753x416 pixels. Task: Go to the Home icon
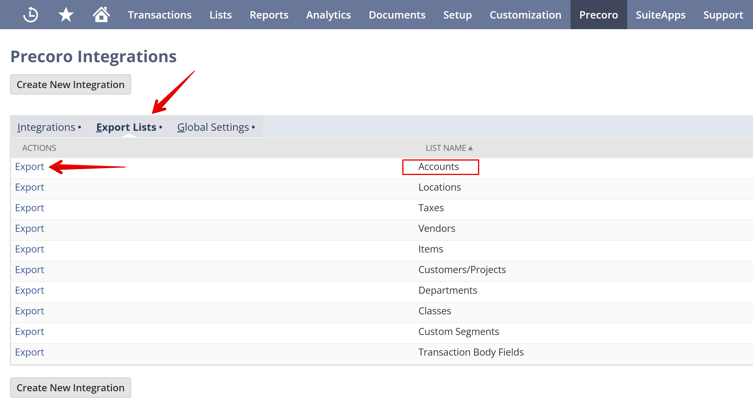pyautogui.click(x=101, y=14)
